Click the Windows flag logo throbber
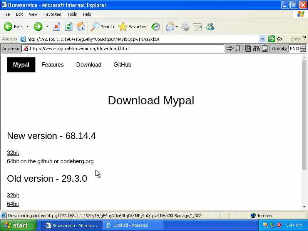The image size is (308, 231). tap(301, 14)
